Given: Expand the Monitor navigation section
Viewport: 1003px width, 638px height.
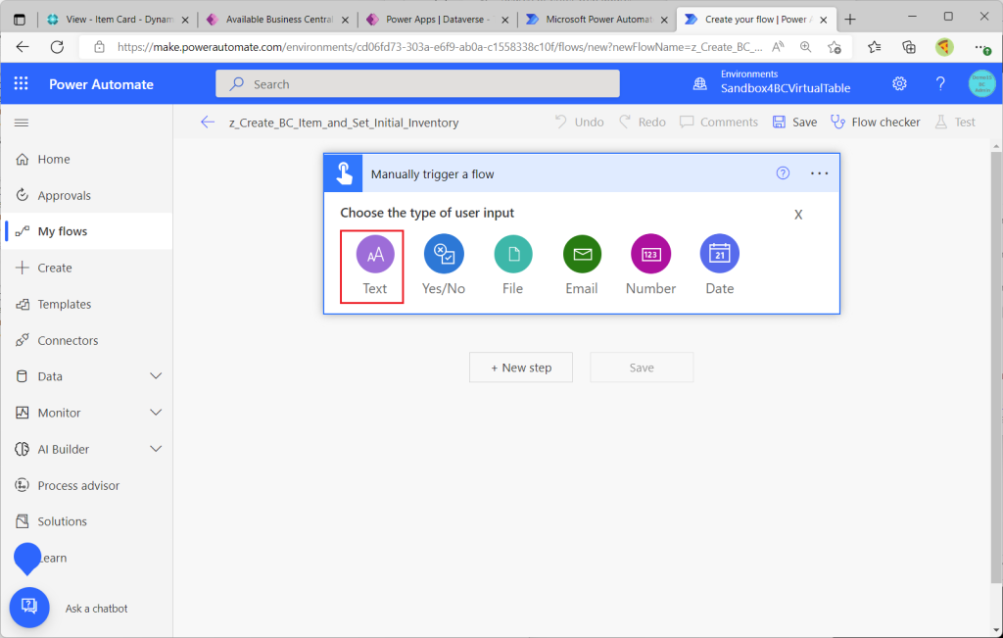Looking at the screenshot, I should point(155,413).
